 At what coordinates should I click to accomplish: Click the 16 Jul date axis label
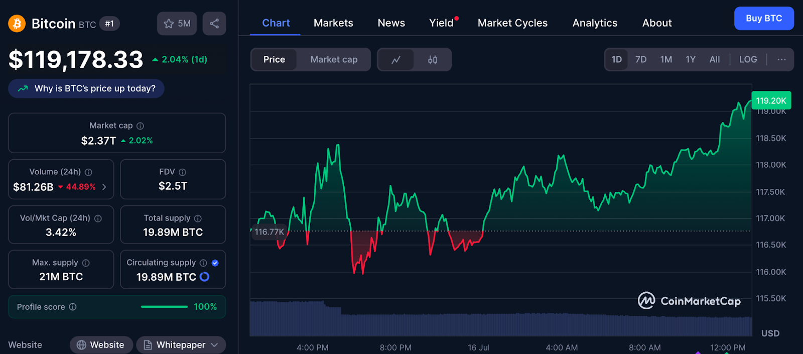(479, 347)
